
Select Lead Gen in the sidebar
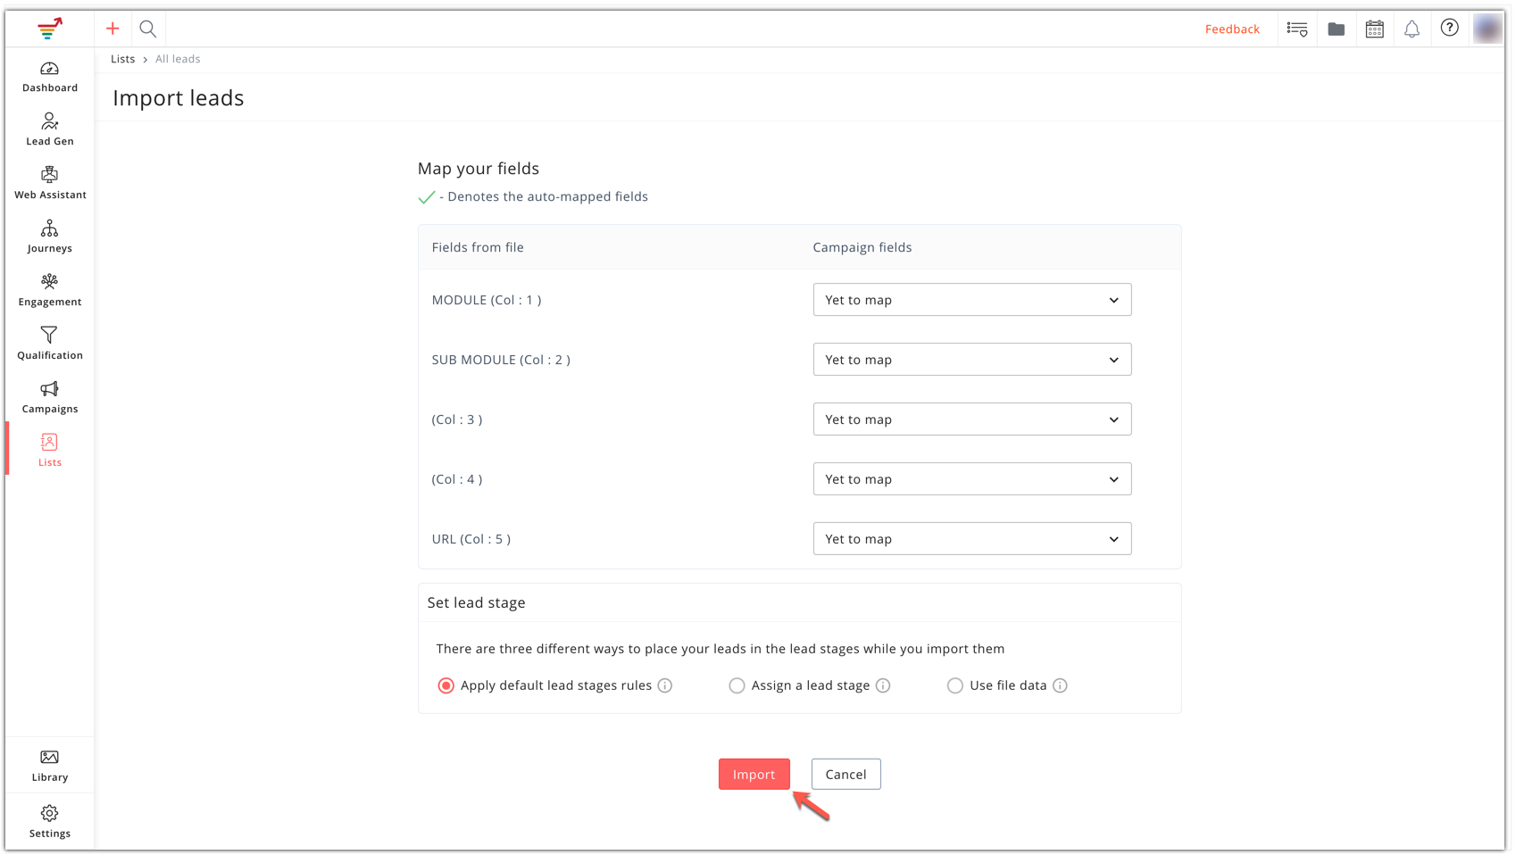(x=49, y=128)
